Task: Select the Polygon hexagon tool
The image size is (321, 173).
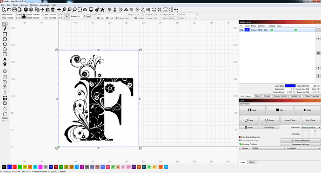Action: coord(5,44)
